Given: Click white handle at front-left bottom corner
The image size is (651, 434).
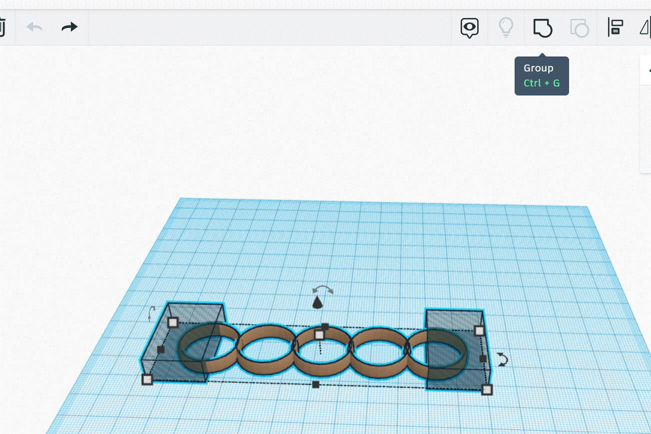Looking at the screenshot, I should click(147, 379).
